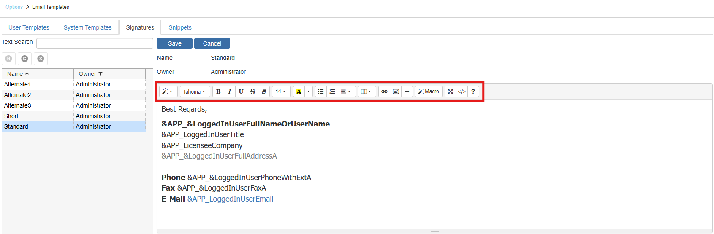The width and height of the screenshot is (714, 234).
Task: Toggle underline formatting
Action: click(241, 91)
